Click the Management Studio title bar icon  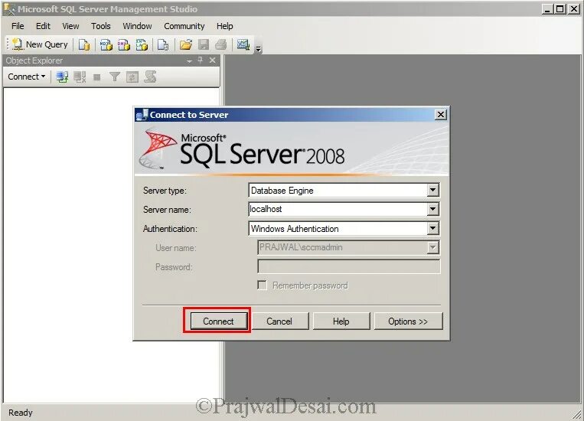click(x=10, y=9)
